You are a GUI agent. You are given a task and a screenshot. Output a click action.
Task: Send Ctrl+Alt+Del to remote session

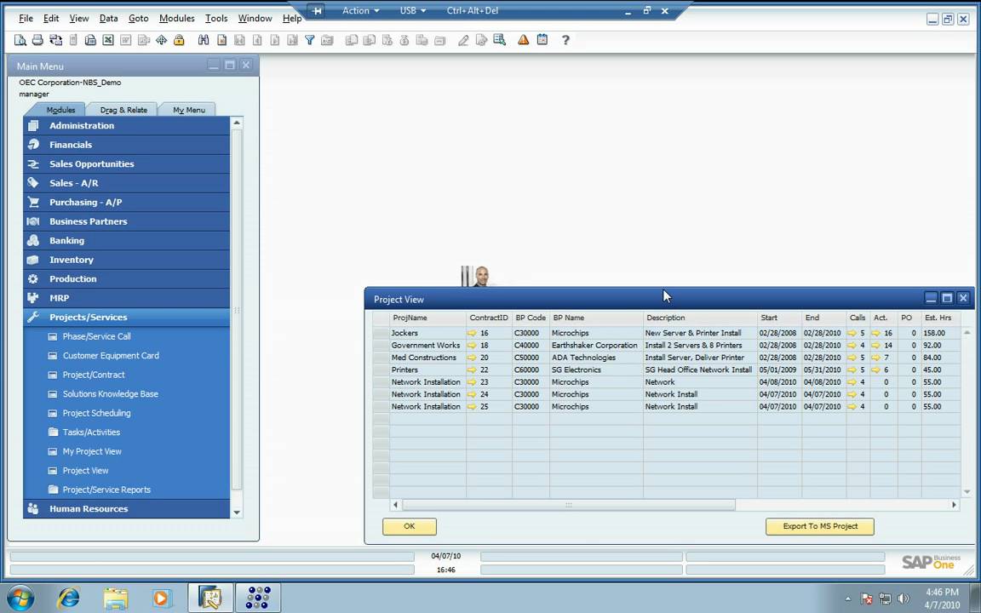[x=473, y=10]
